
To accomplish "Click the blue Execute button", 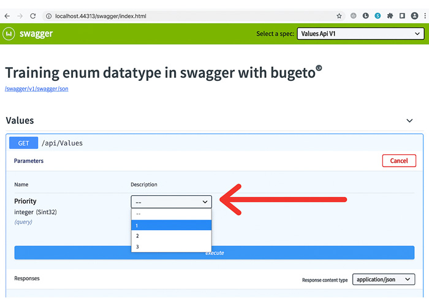I will (214, 253).
